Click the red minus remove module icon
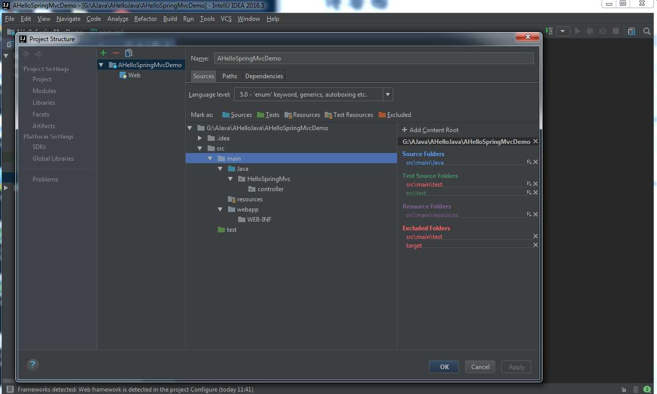The image size is (657, 394). [116, 53]
